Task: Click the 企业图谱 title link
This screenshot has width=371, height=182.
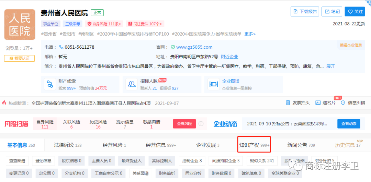Action: pos(231,81)
